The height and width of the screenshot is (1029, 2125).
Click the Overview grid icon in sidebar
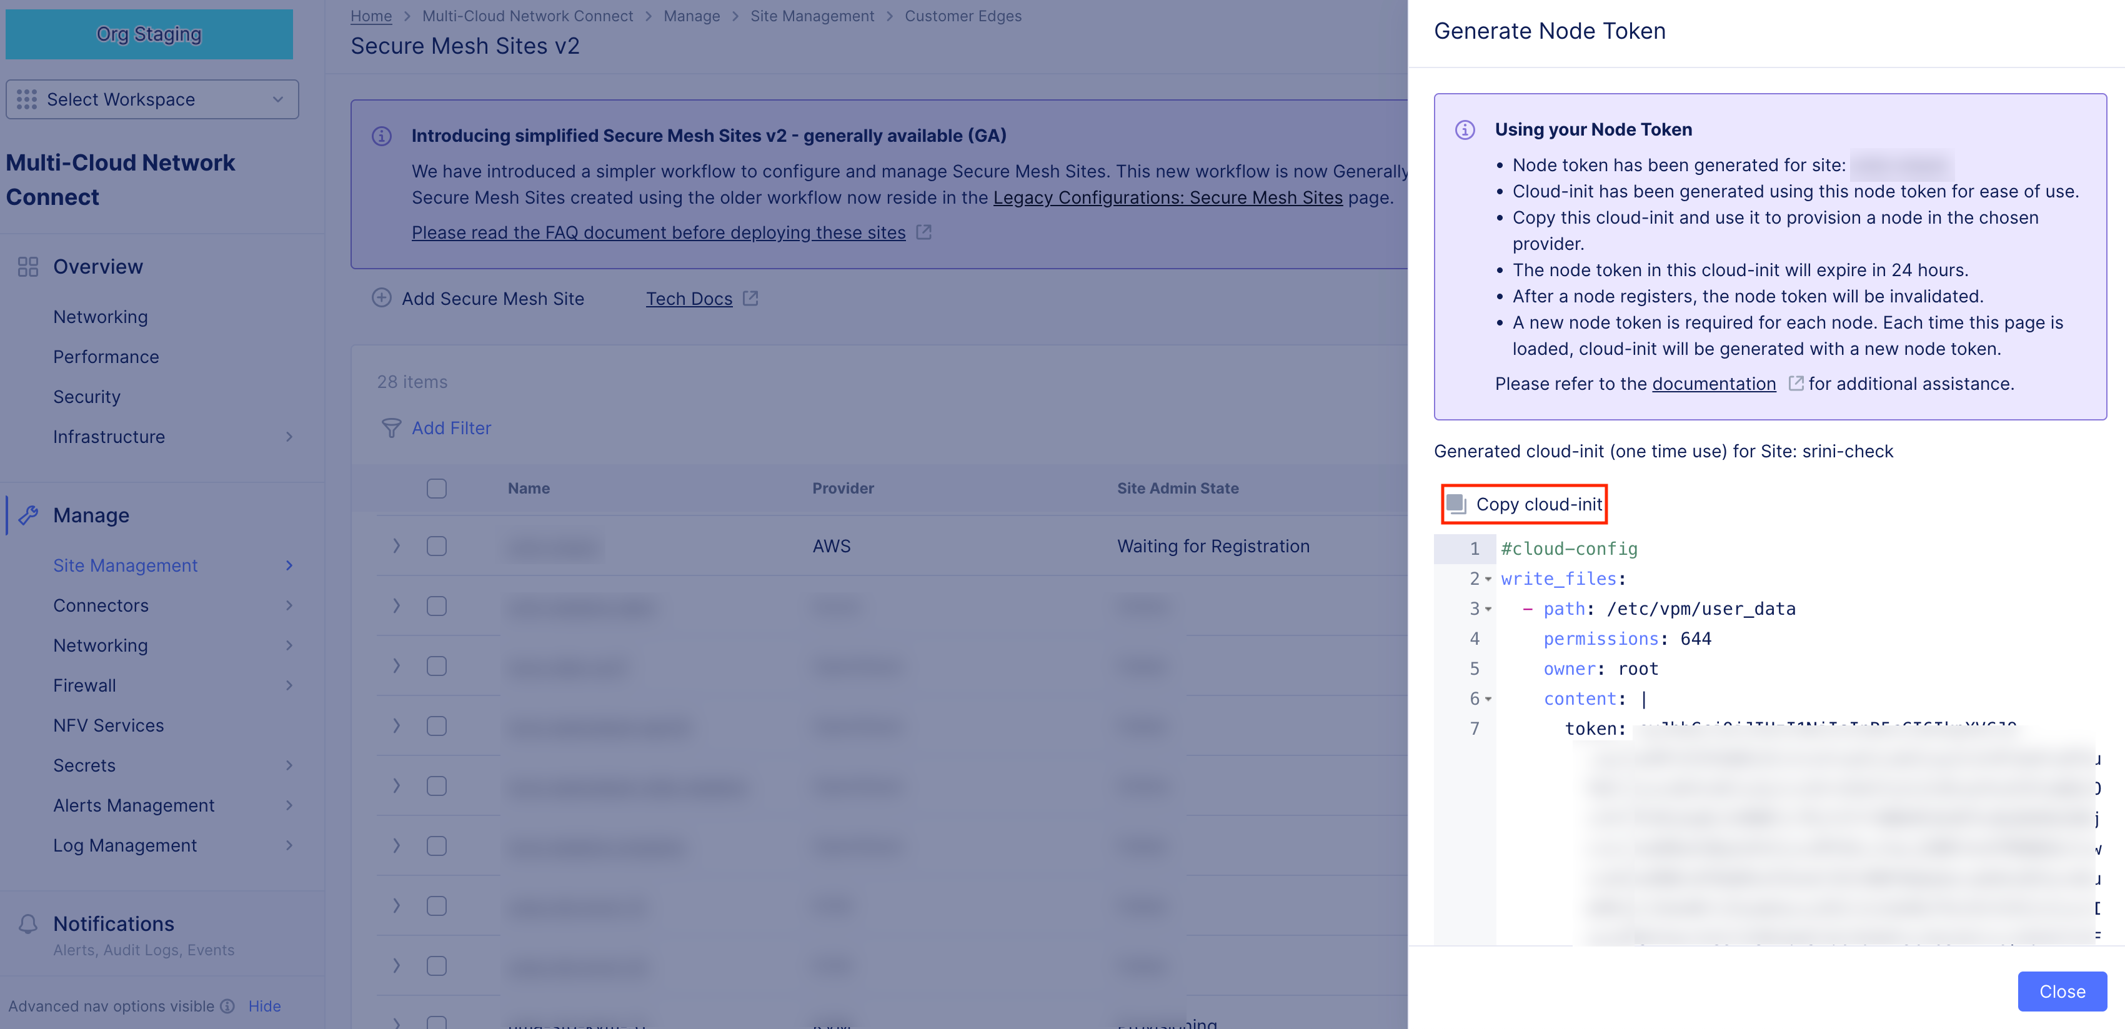[x=28, y=267]
